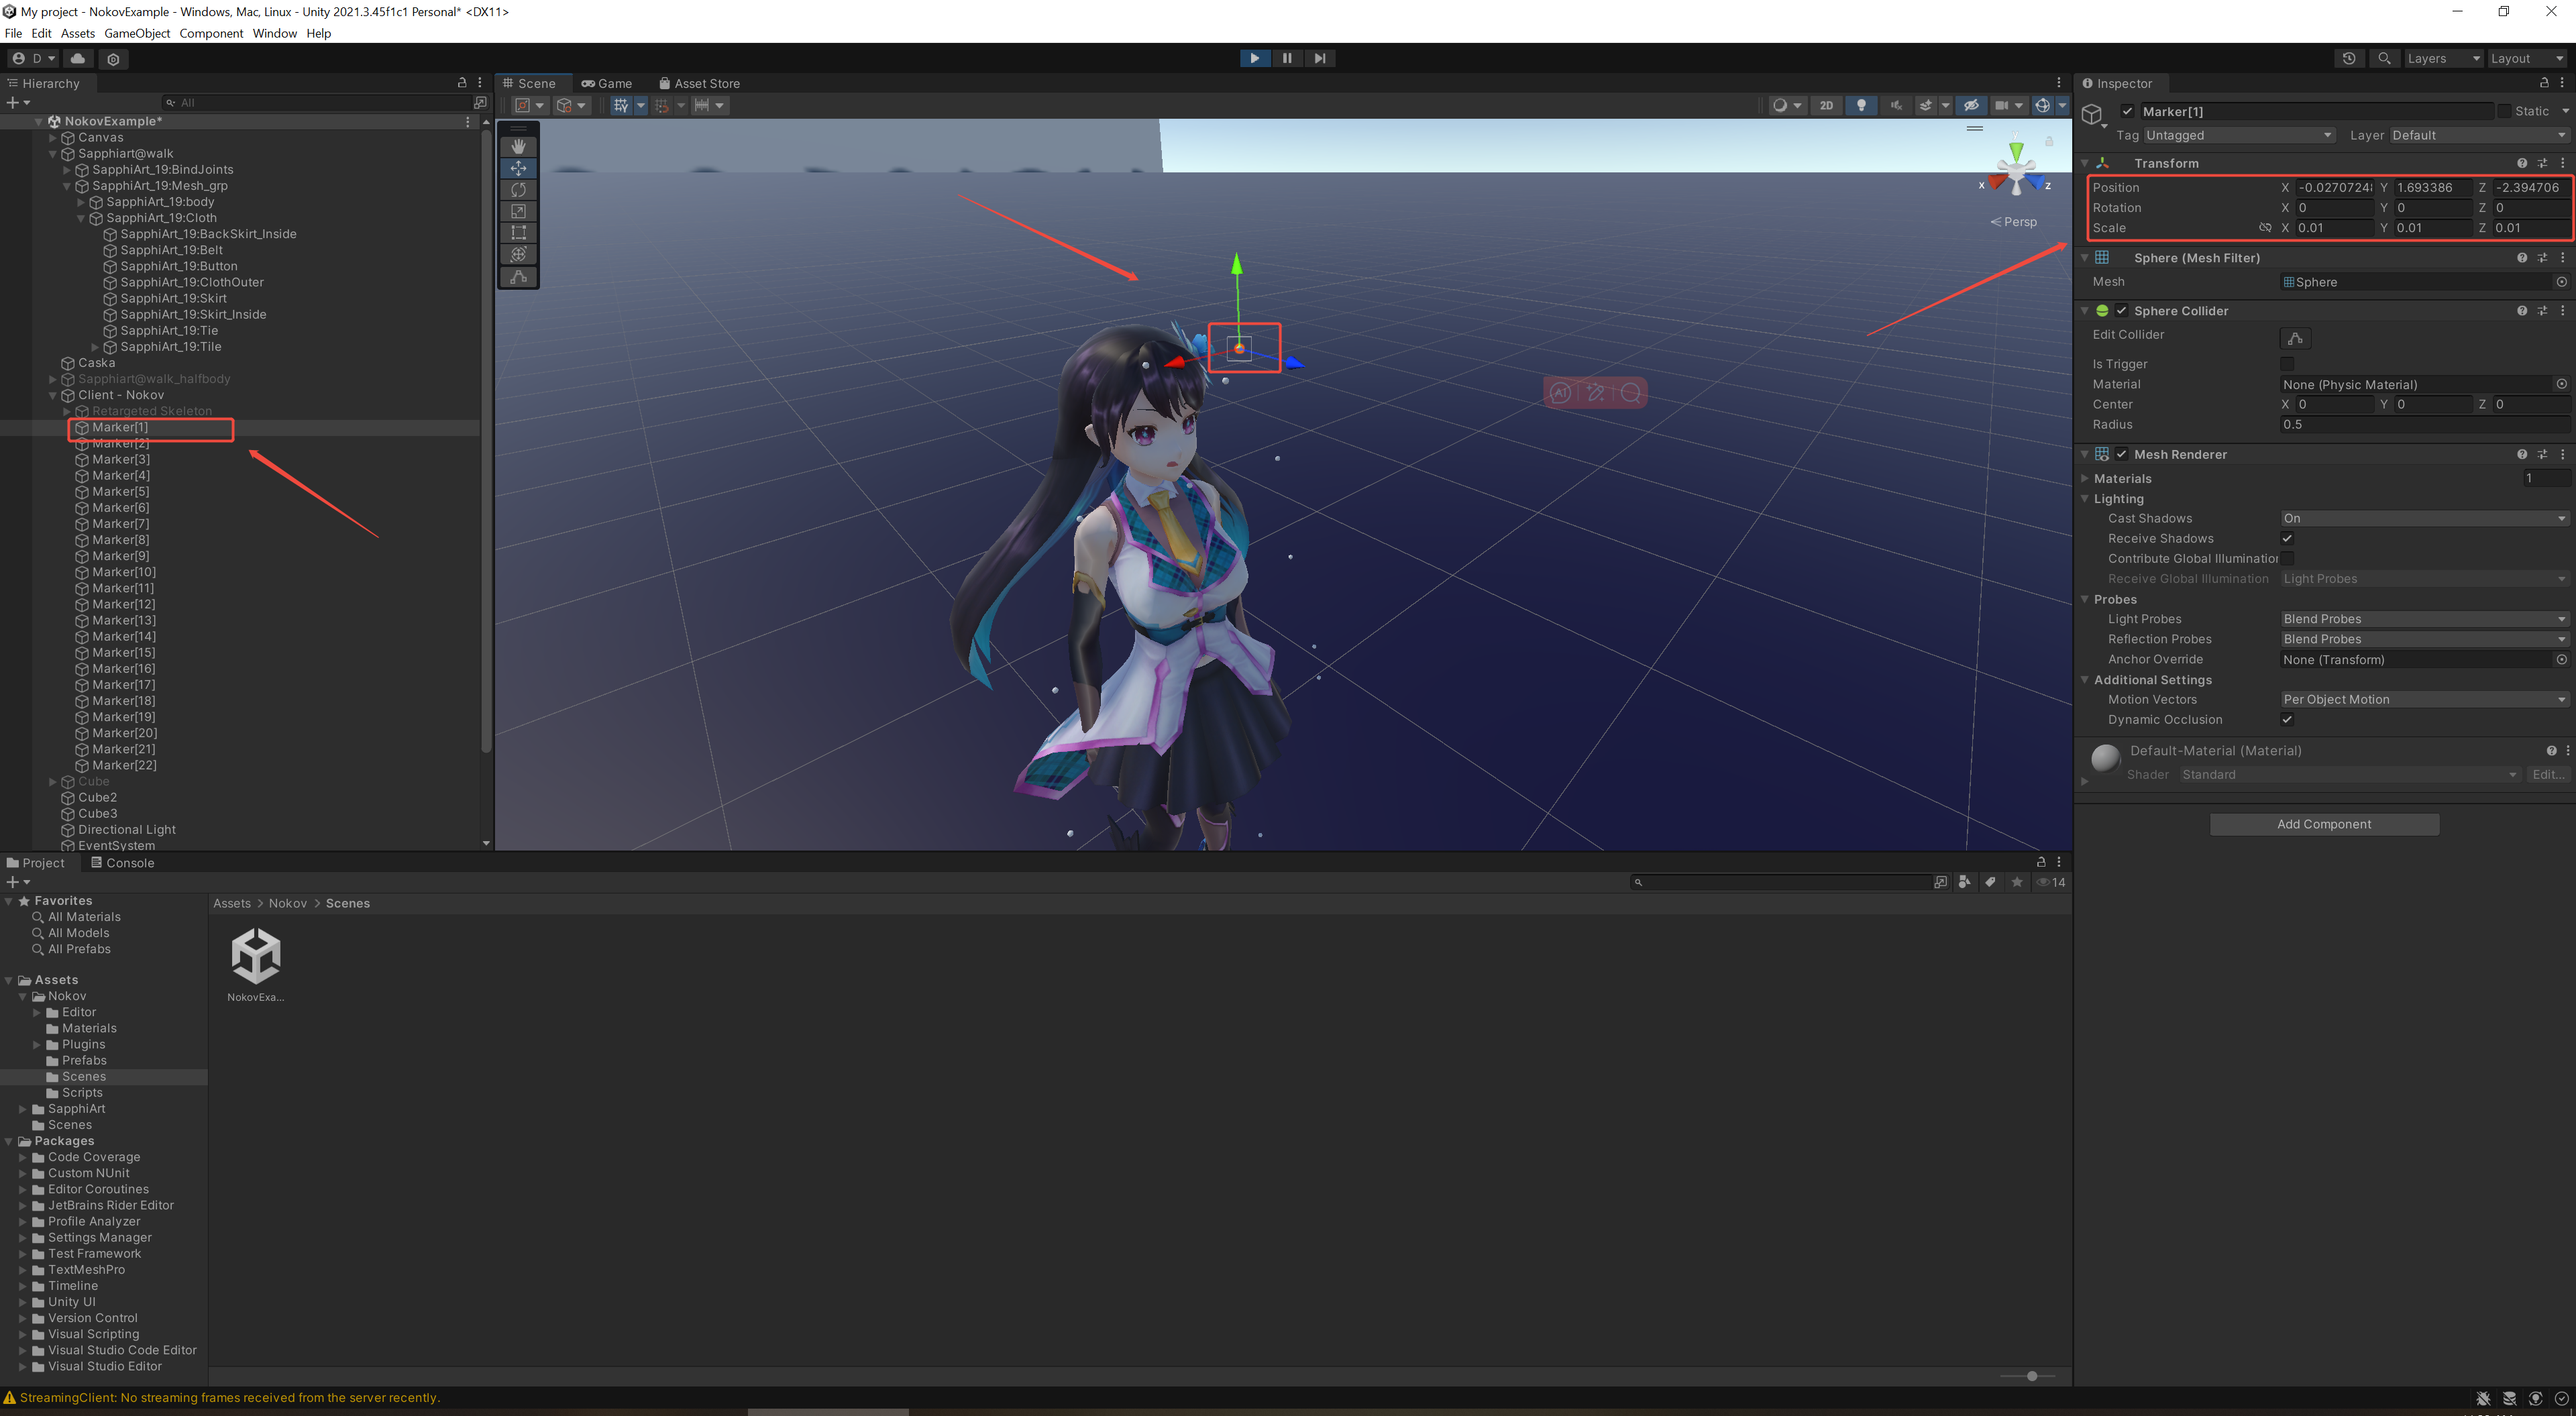Lock the Inspector panel
The height and width of the screenshot is (1416, 2576).
[2544, 83]
